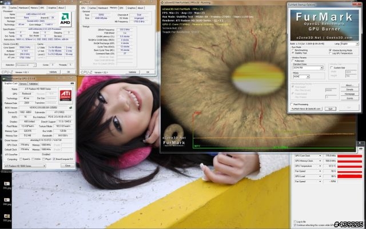
Task: Switch to Caches tab in left CPU-Z
Action: point(13,7)
